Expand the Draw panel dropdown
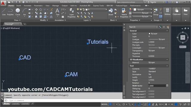The height and width of the screenshot is (107, 191). coord(17,20)
